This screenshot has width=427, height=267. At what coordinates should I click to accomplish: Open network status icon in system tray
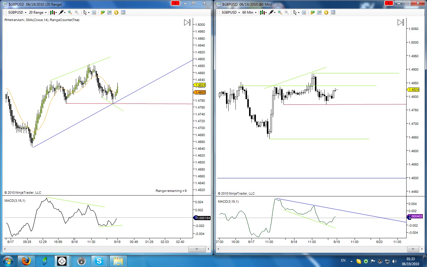coord(387,261)
